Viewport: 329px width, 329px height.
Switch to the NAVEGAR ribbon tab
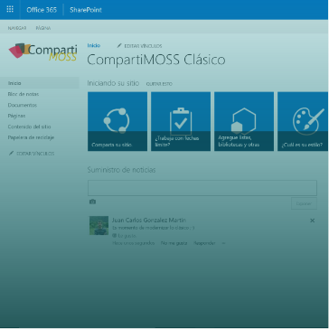pos(17,28)
